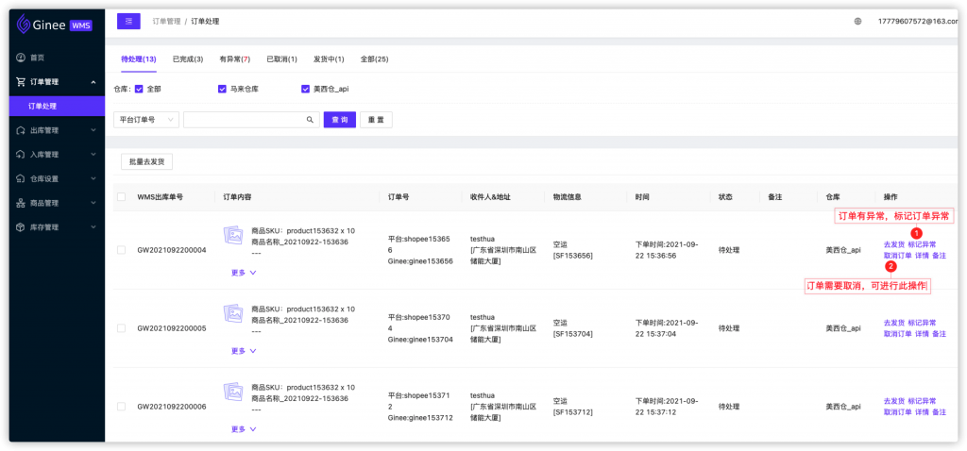Click the 订单管理 breadcrumb link
This screenshot has width=967, height=451.
coord(166,22)
